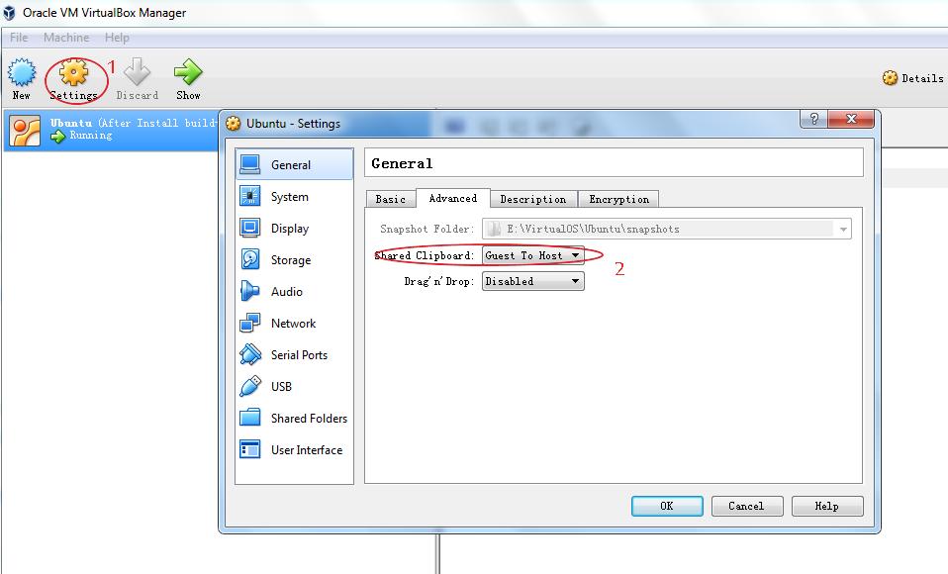Open the Audio settings category
Image resolution: width=948 pixels, height=574 pixels.
coord(294,292)
